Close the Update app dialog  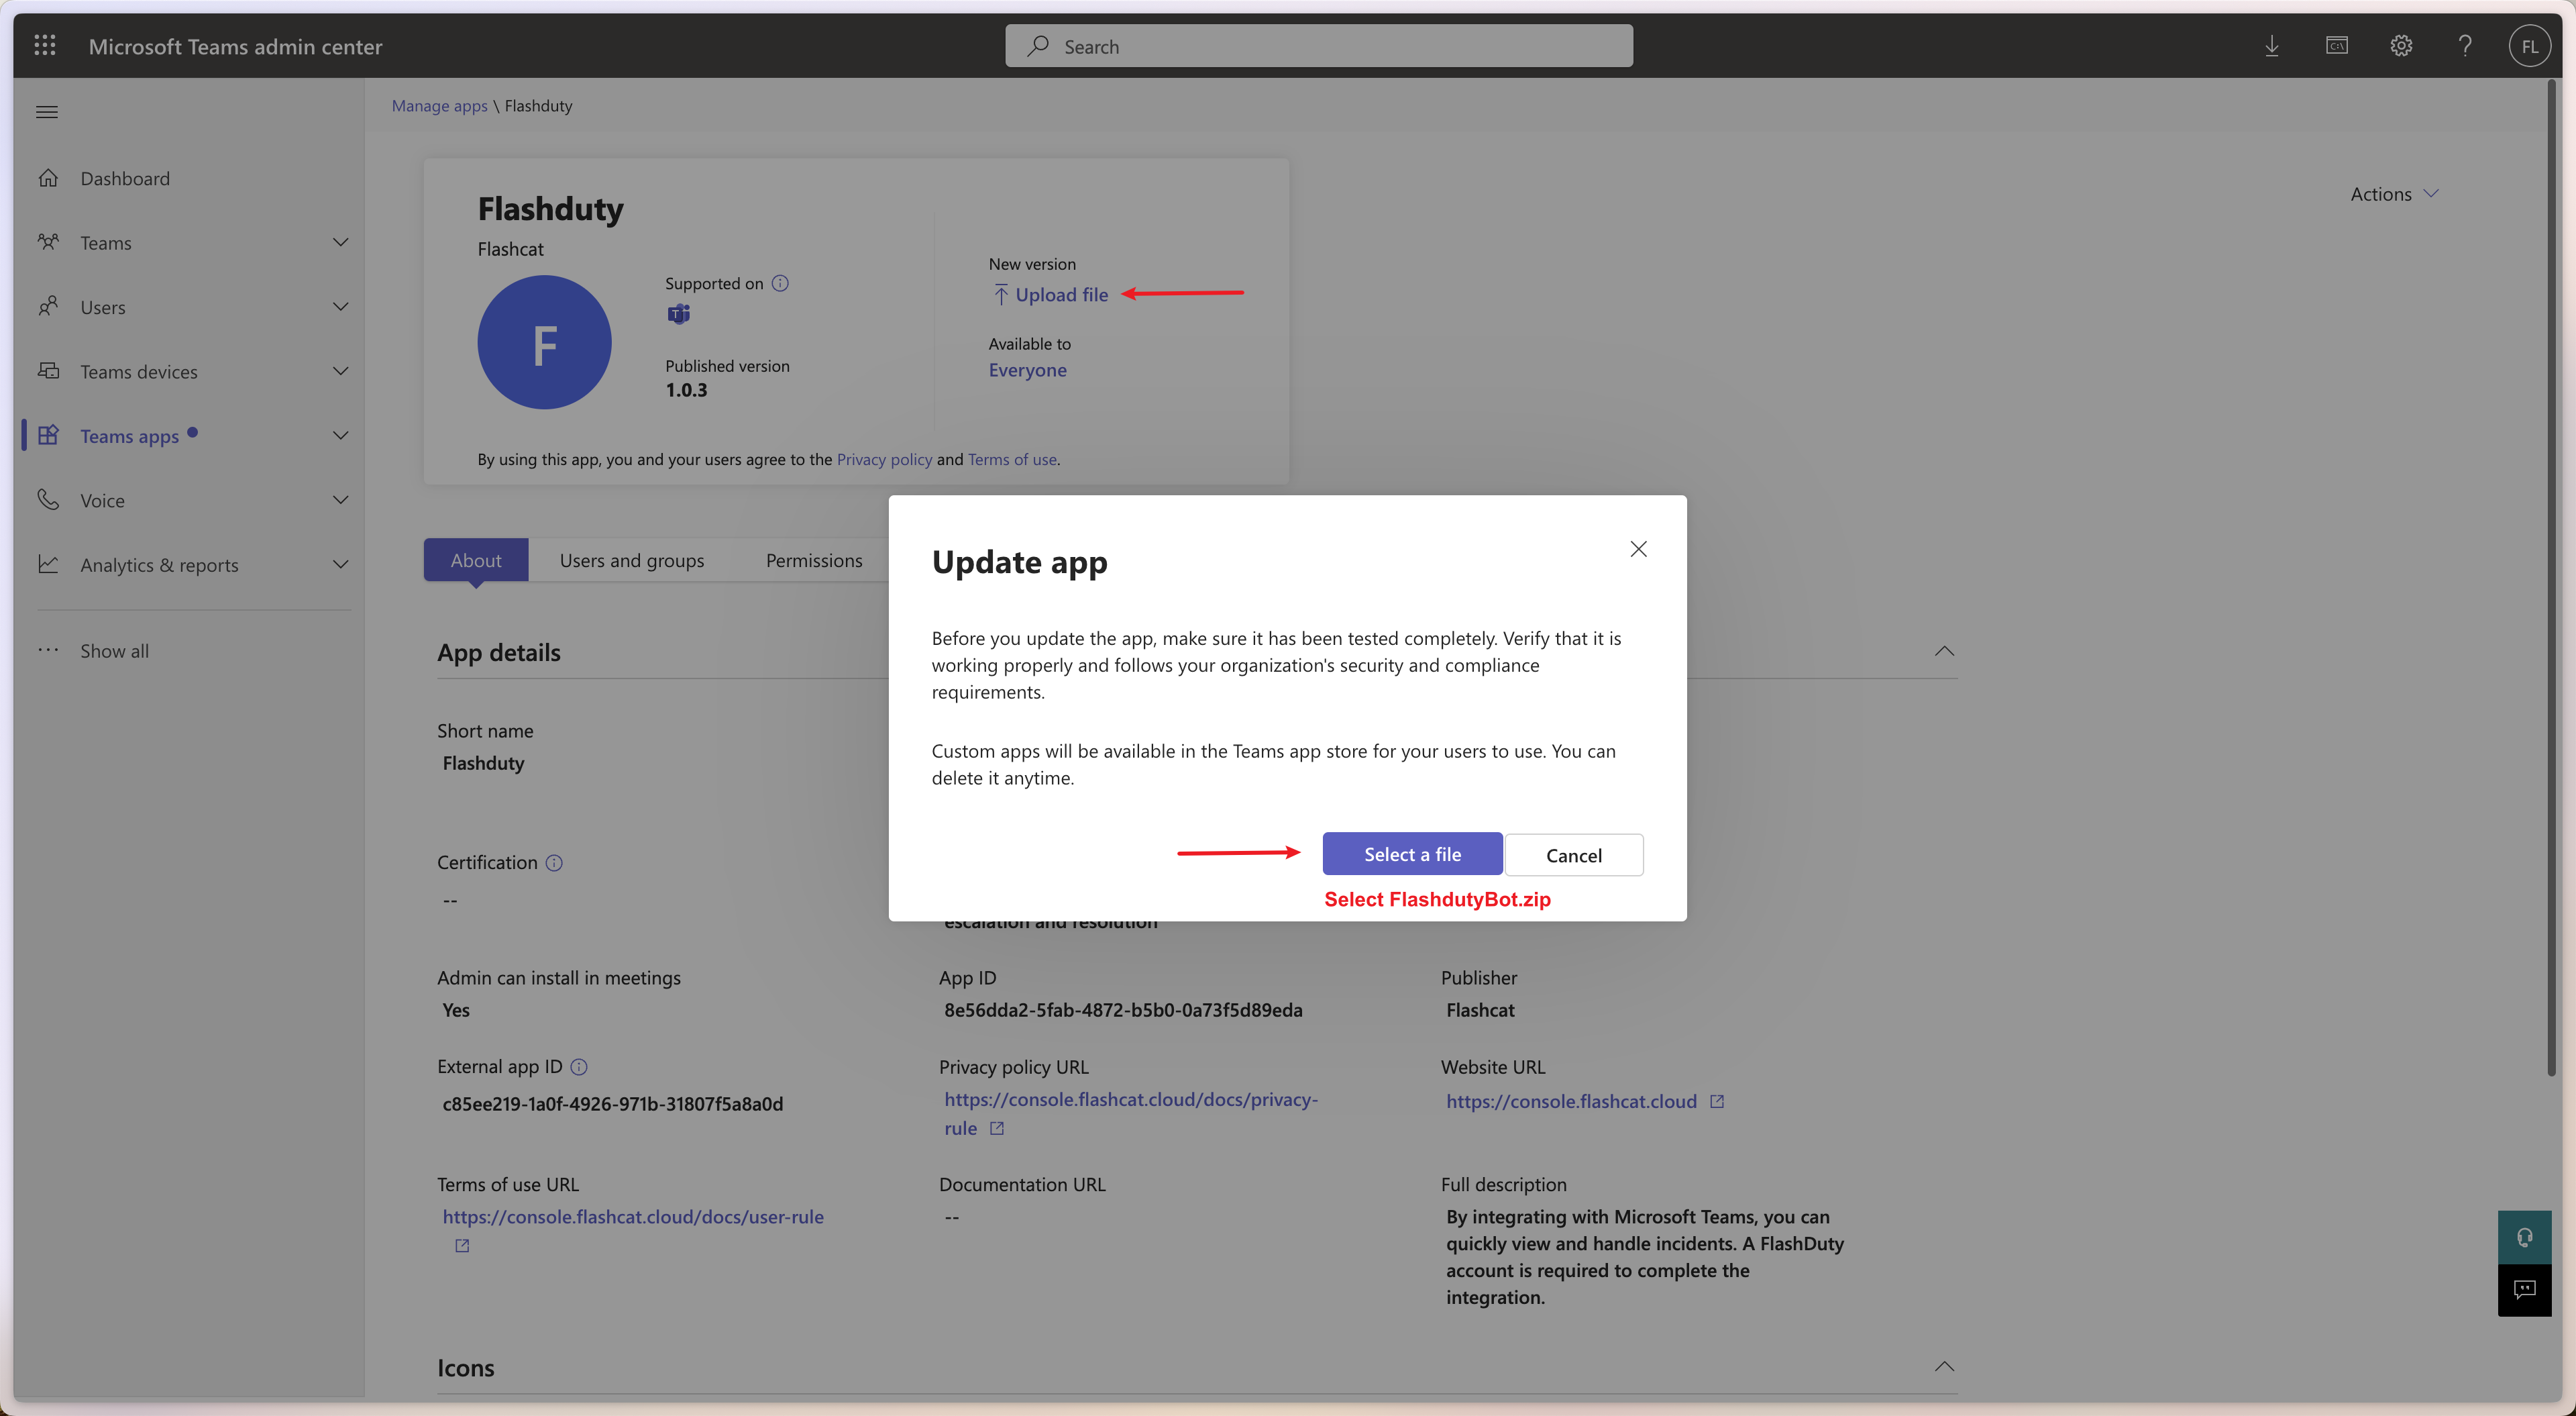[x=1638, y=550]
